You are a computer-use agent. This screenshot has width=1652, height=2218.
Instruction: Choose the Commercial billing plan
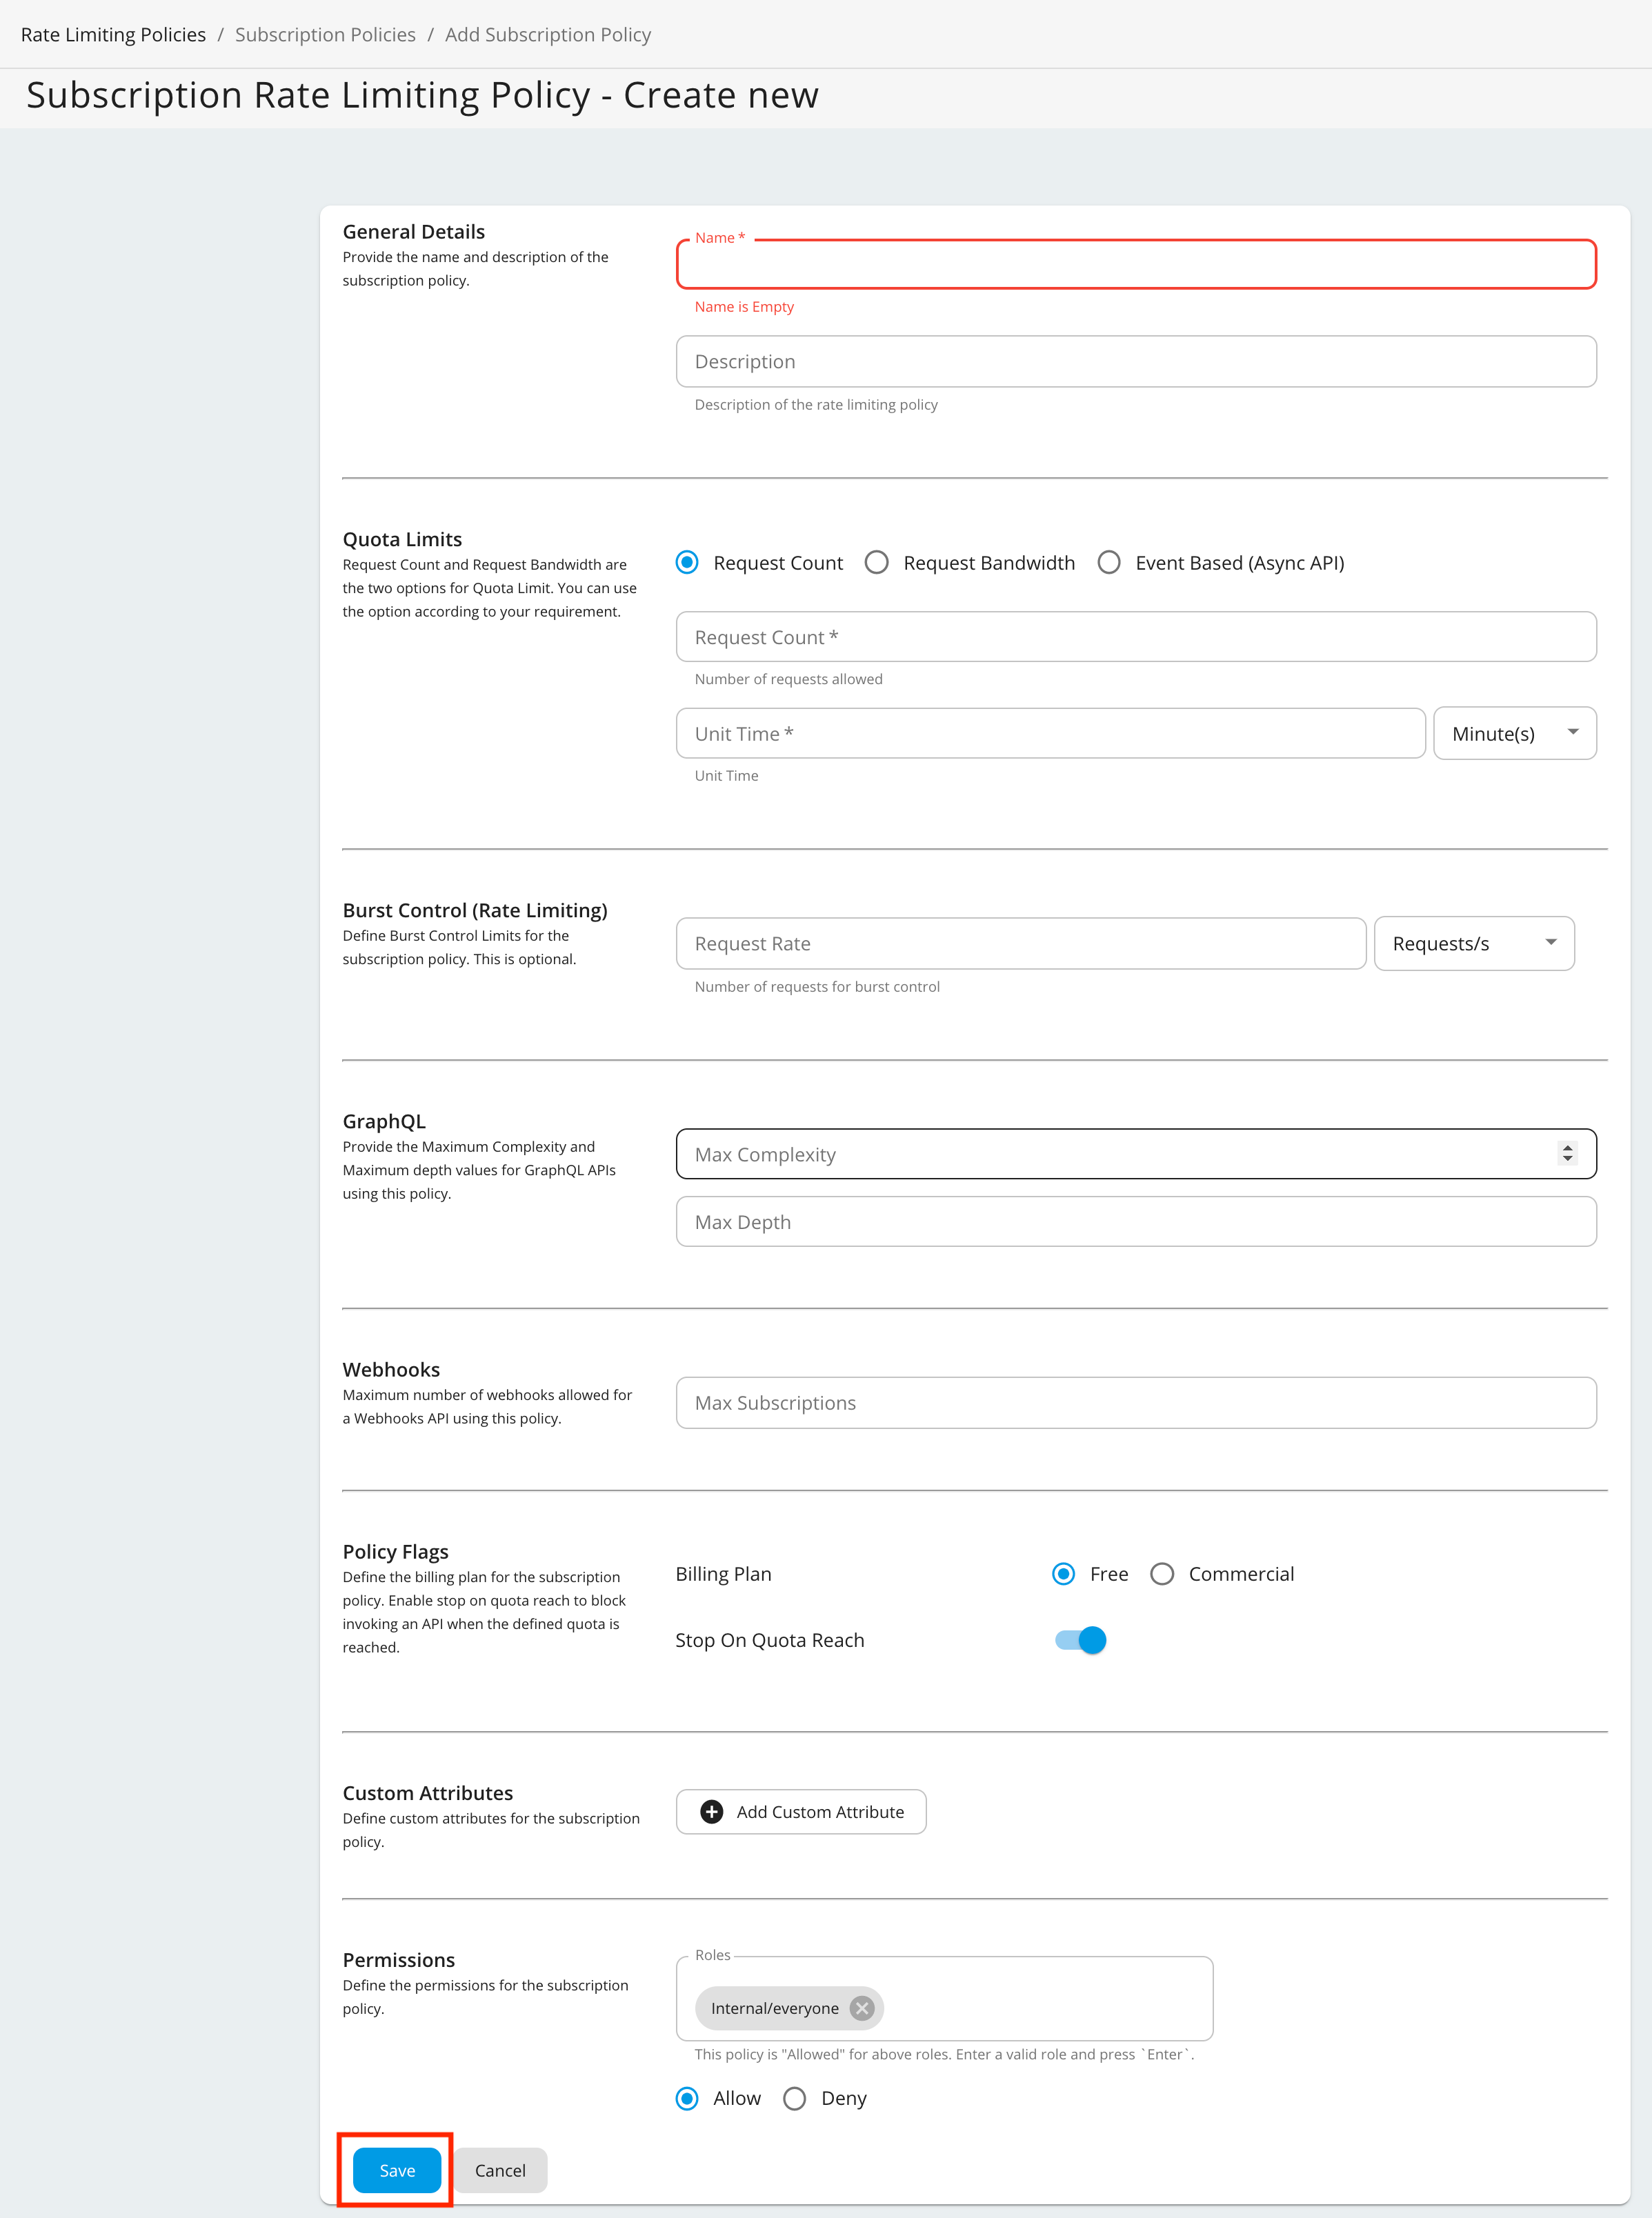click(x=1162, y=1574)
